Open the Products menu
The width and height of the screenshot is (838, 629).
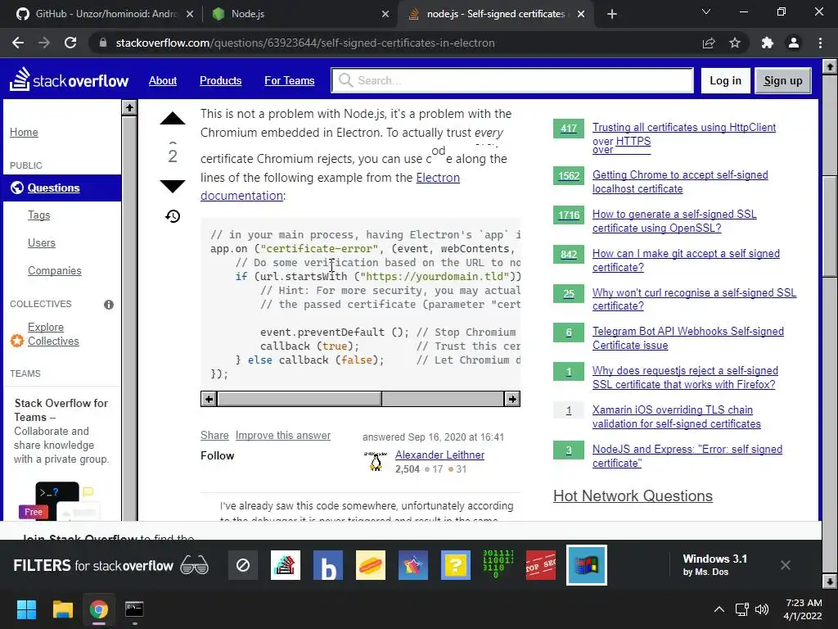(x=221, y=81)
